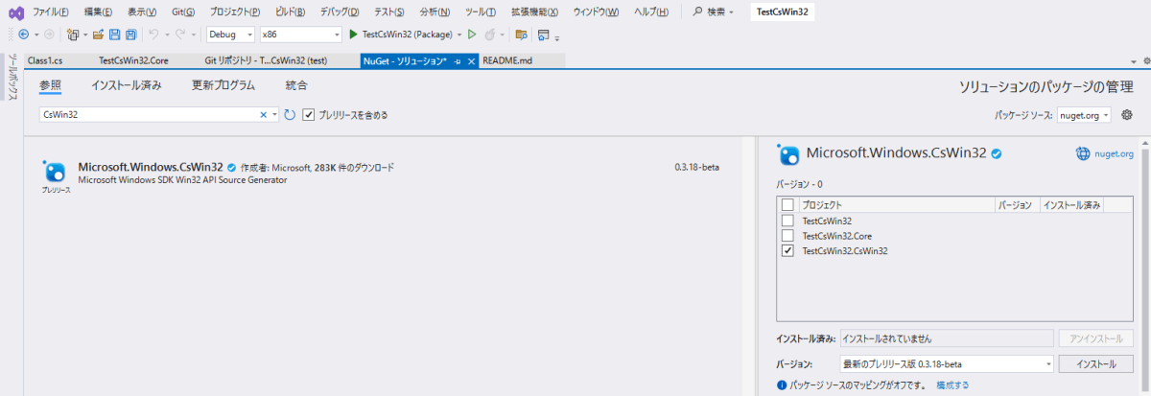Screen dimensions: 1151x396
Task: Close the NuGet solution tab
Action: point(471,60)
